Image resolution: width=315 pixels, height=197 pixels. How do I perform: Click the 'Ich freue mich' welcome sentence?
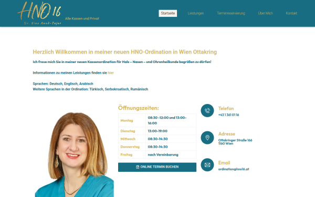click(122, 62)
